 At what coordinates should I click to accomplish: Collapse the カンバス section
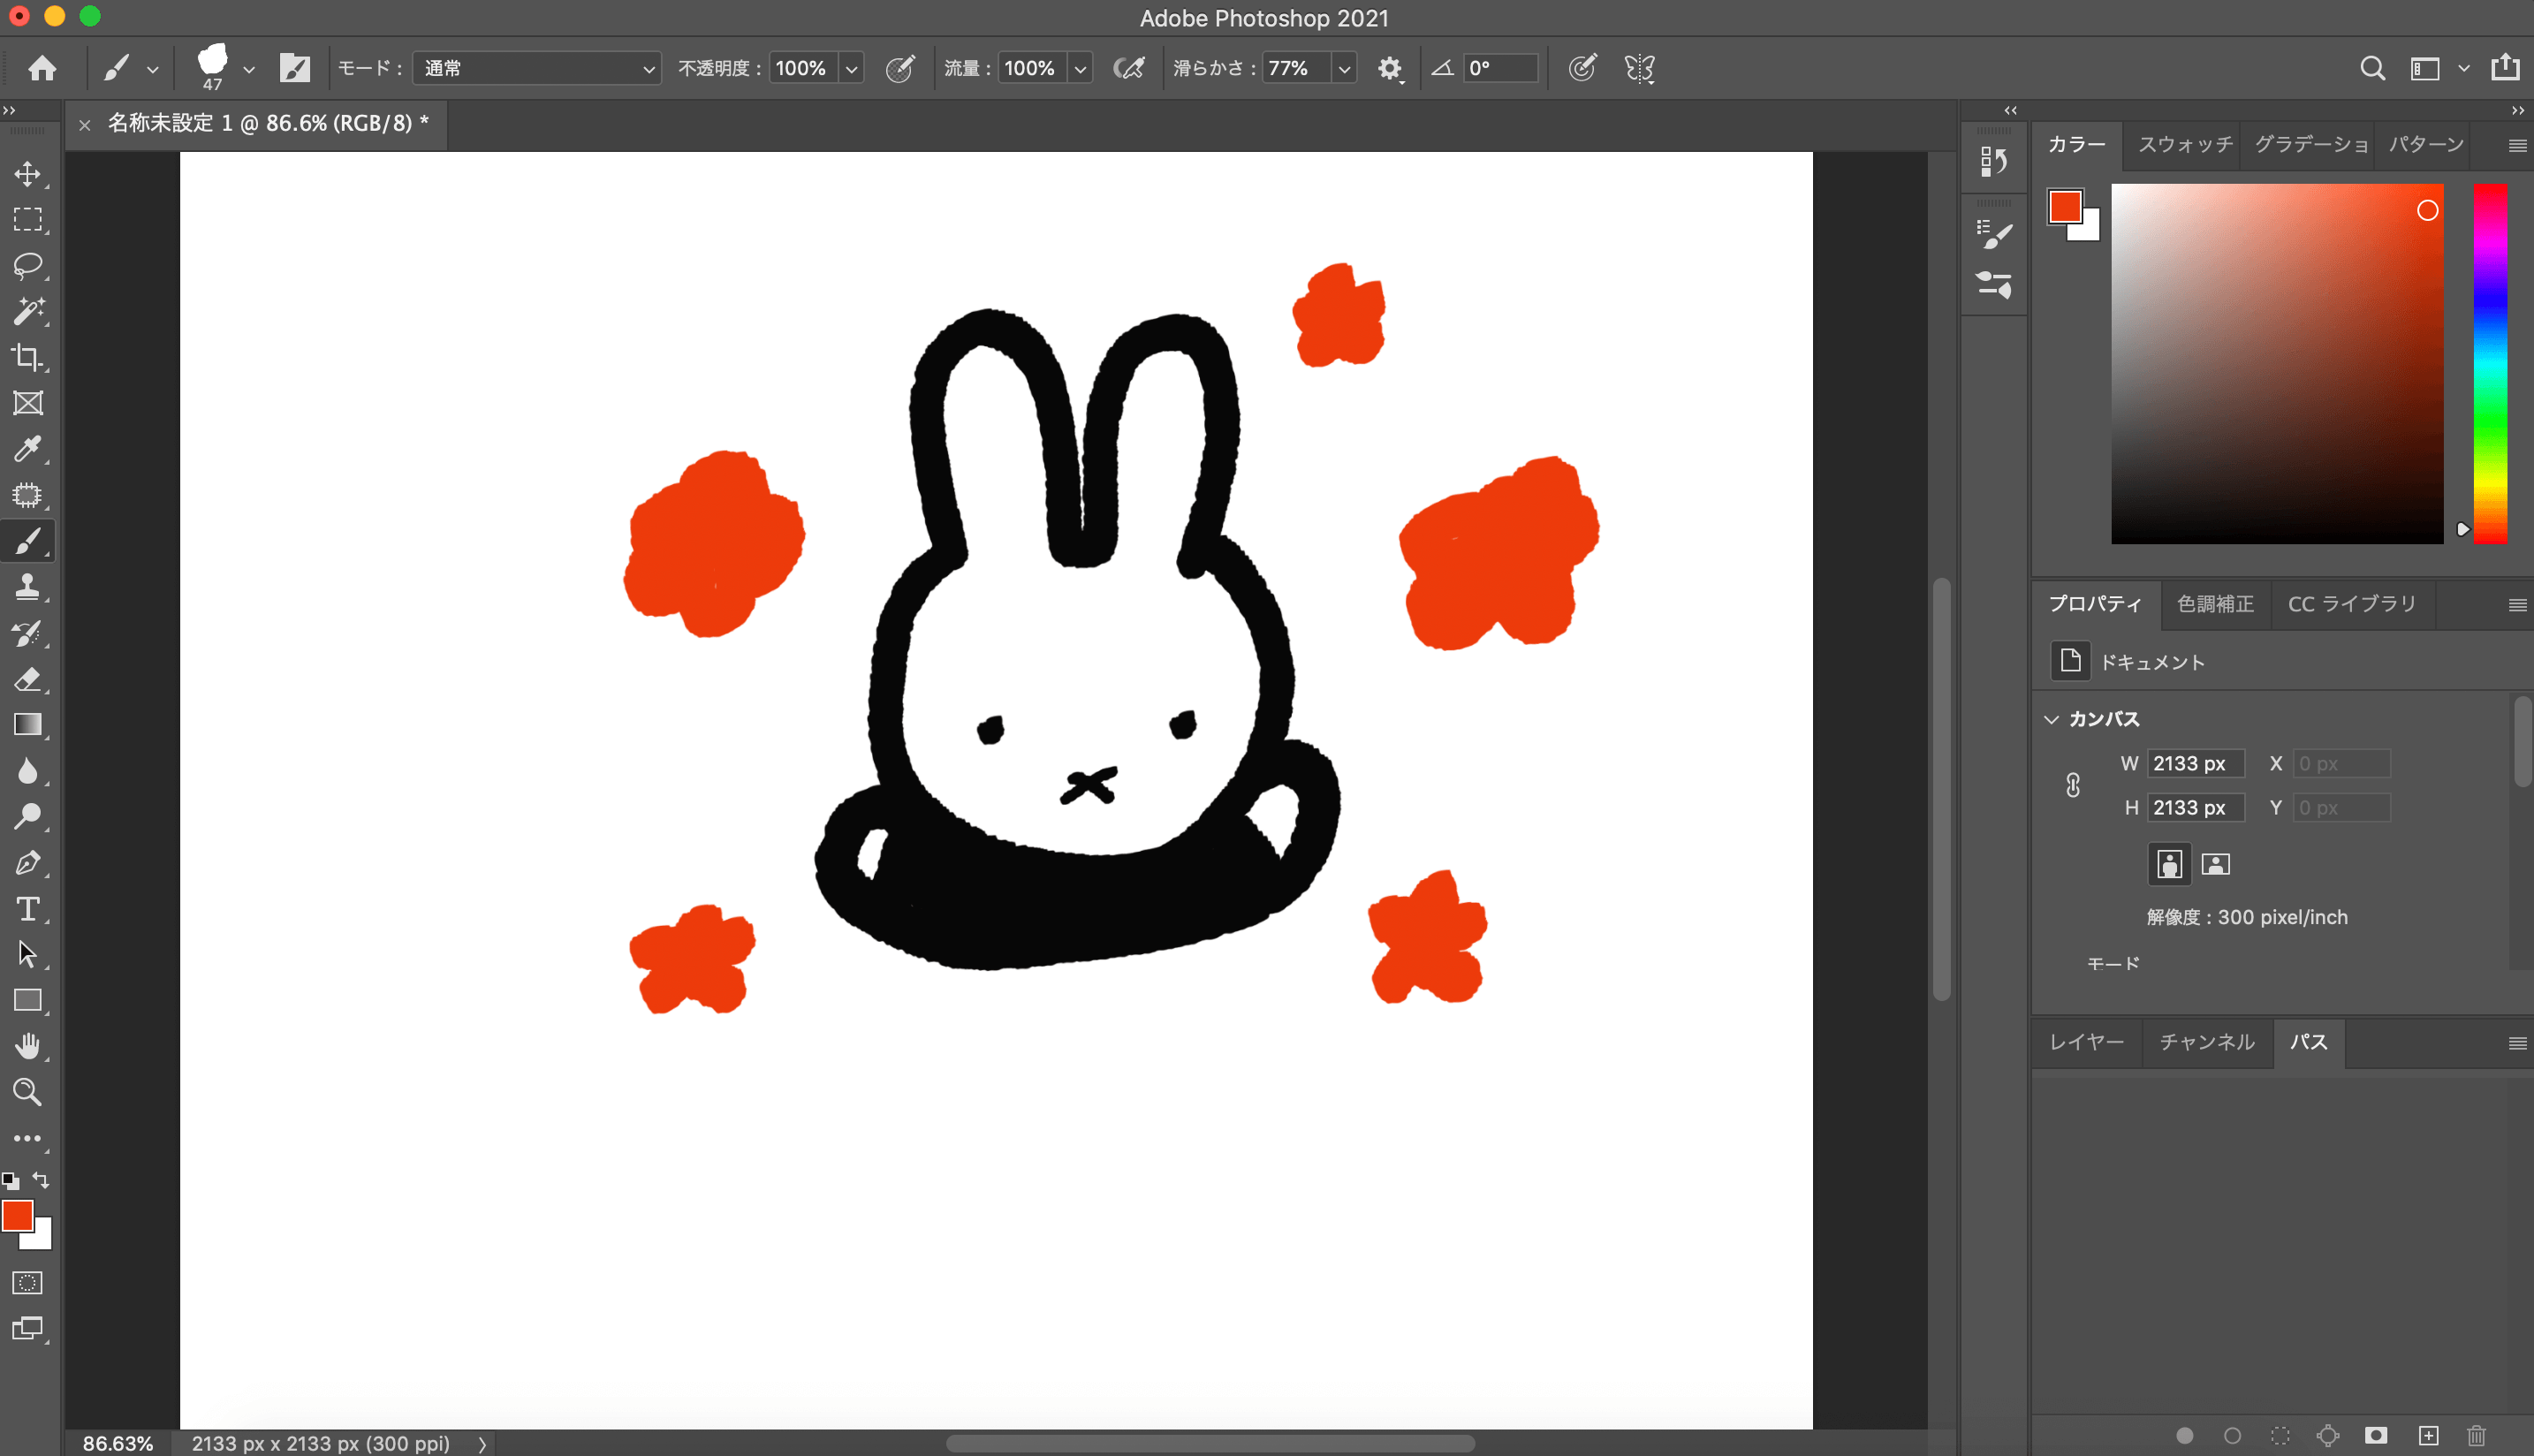[2052, 720]
